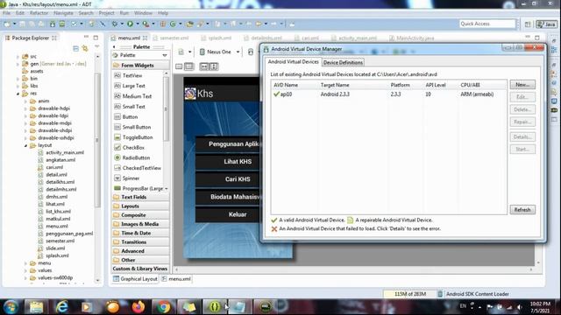Select CheckBox widget in Palette
Screen dimensions: 561x315
point(133,148)
